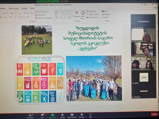159x119 pixels.
Task: Click Convert to SmartArt button
Action: click(44, 18)
